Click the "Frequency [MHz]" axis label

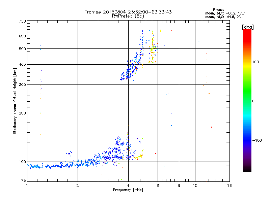(x=128, y=190)
